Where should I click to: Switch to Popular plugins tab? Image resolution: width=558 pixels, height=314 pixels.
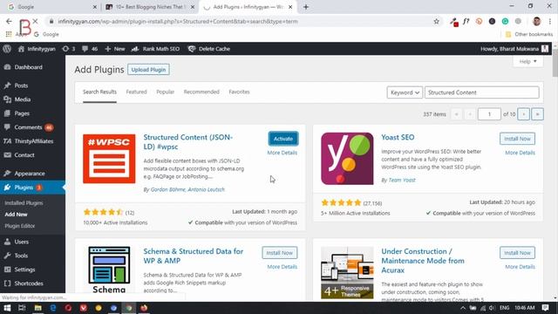(x=165, y=92)
